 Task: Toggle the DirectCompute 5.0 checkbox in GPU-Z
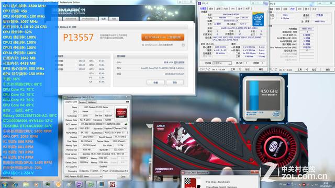click(110, 171)
